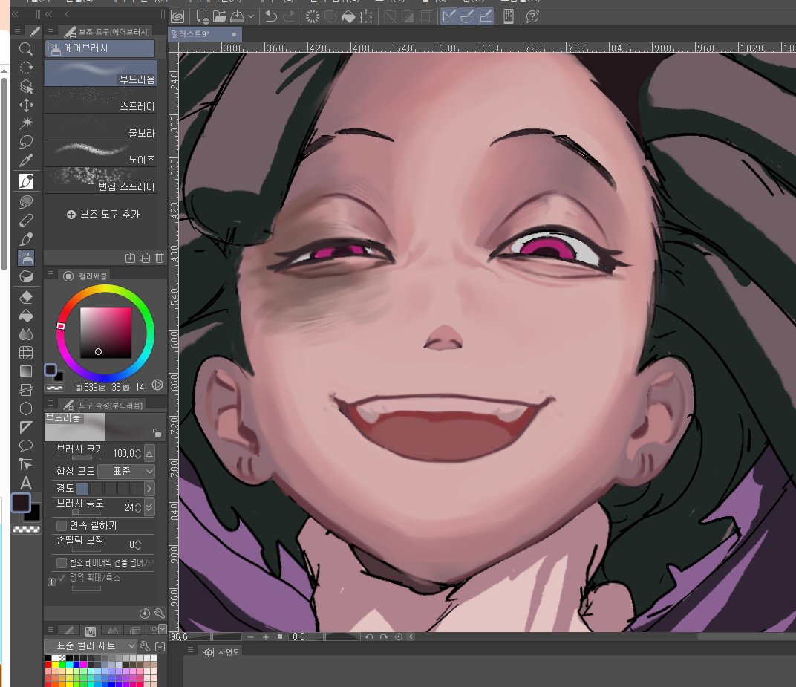796x687 pixels.
Task: Select the Move layer tool
Action: [x=26, y=105]
